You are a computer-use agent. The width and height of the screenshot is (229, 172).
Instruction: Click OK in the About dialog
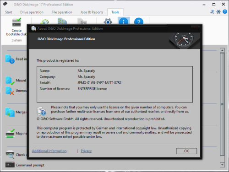pos(186,151)
